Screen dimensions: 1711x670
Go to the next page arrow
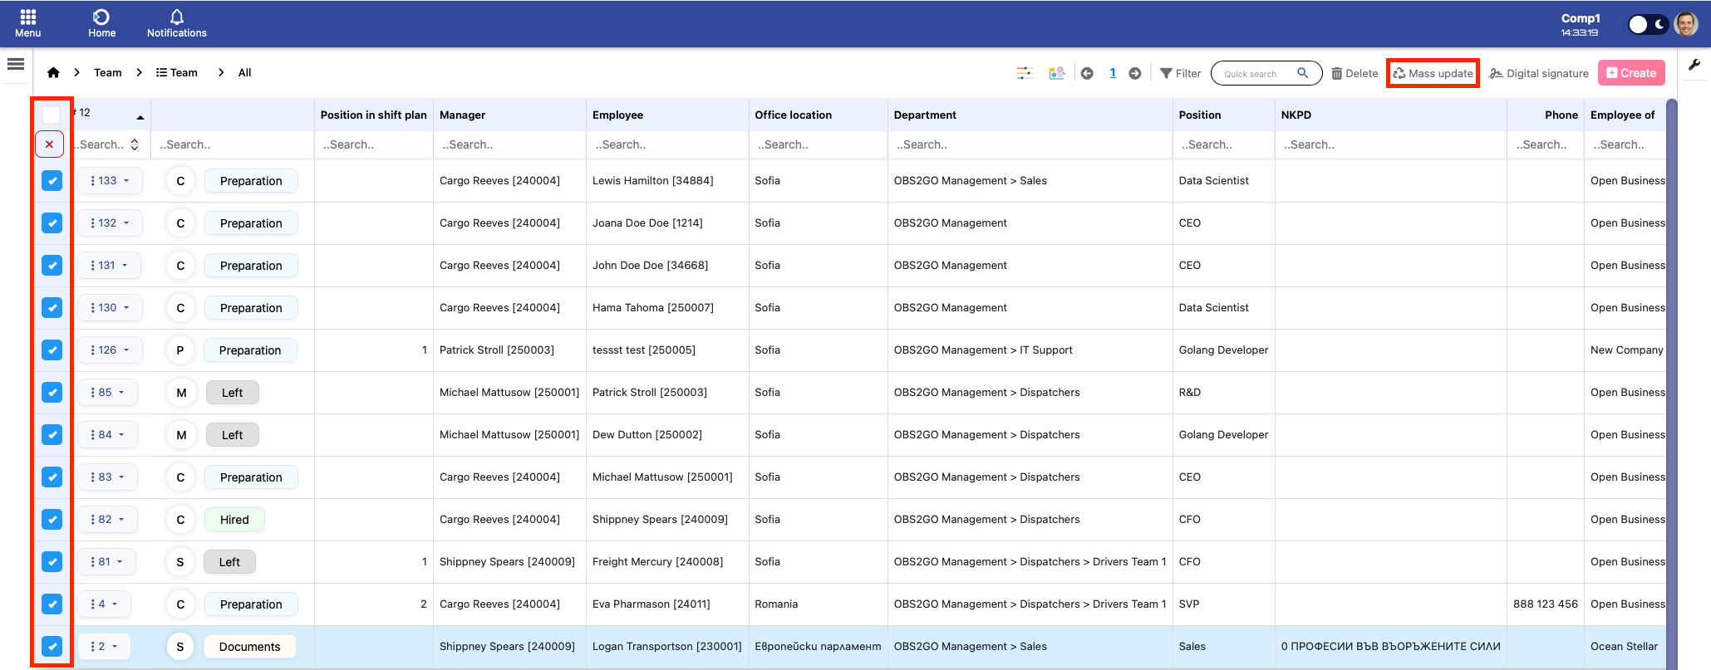coord(1134,73)
